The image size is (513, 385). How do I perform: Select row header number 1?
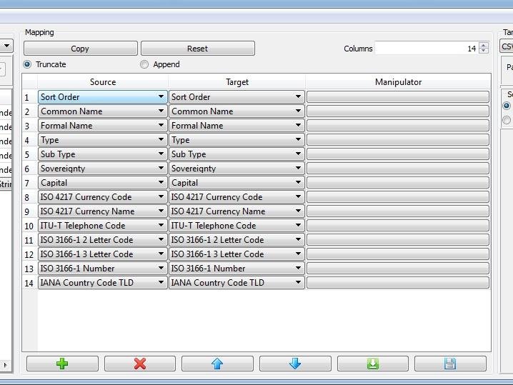(x=30, y=97)
